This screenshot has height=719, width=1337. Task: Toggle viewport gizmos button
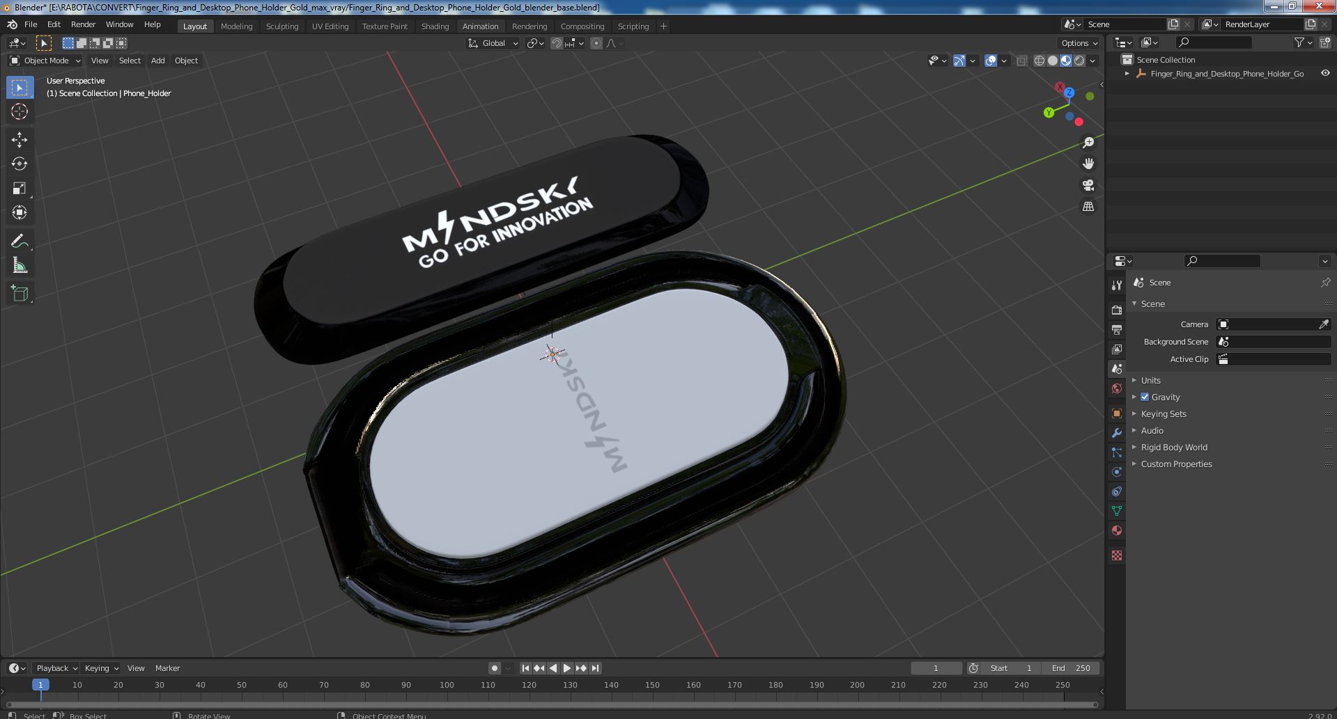[959, 61]
